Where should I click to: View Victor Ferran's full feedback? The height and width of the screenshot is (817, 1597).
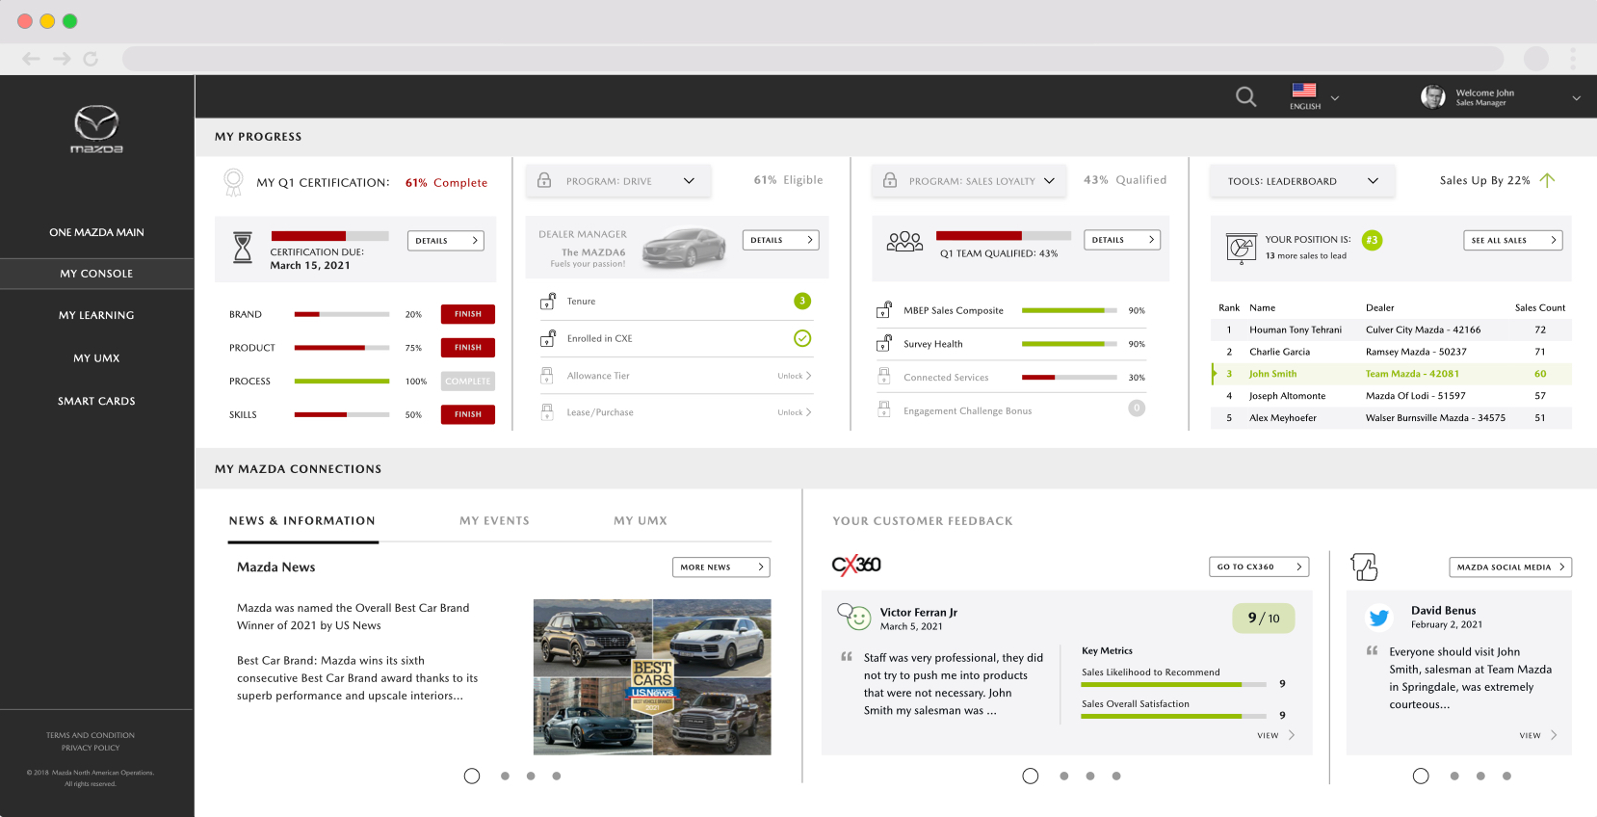tap(1276, 735)
